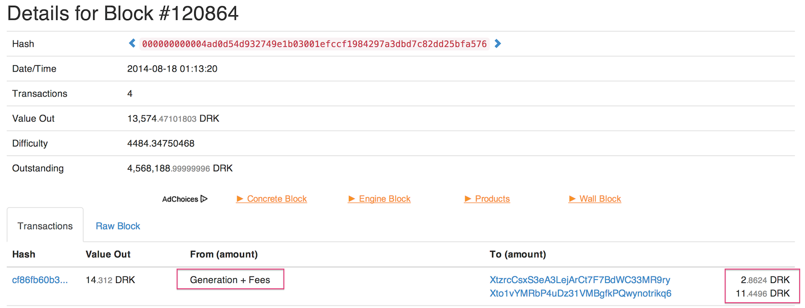
Task: Open transaction cf86fb60b3... details
Action: coord(40,280)
